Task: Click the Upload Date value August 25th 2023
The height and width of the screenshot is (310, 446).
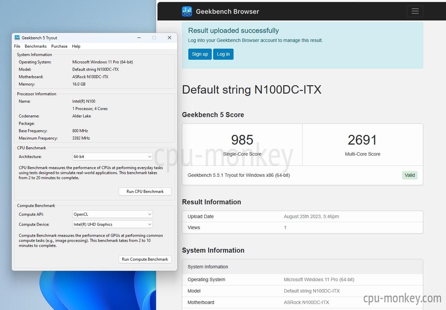Action: 311,216
